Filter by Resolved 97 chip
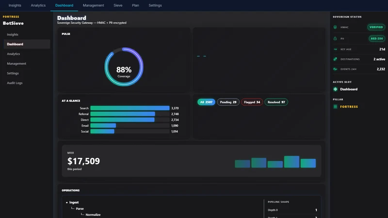388x218 pixels. 276,102
